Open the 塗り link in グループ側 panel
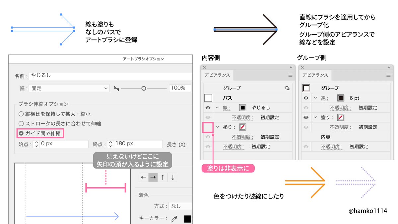Viewport: 398px width, 224px height. click(x=326, y=117)
